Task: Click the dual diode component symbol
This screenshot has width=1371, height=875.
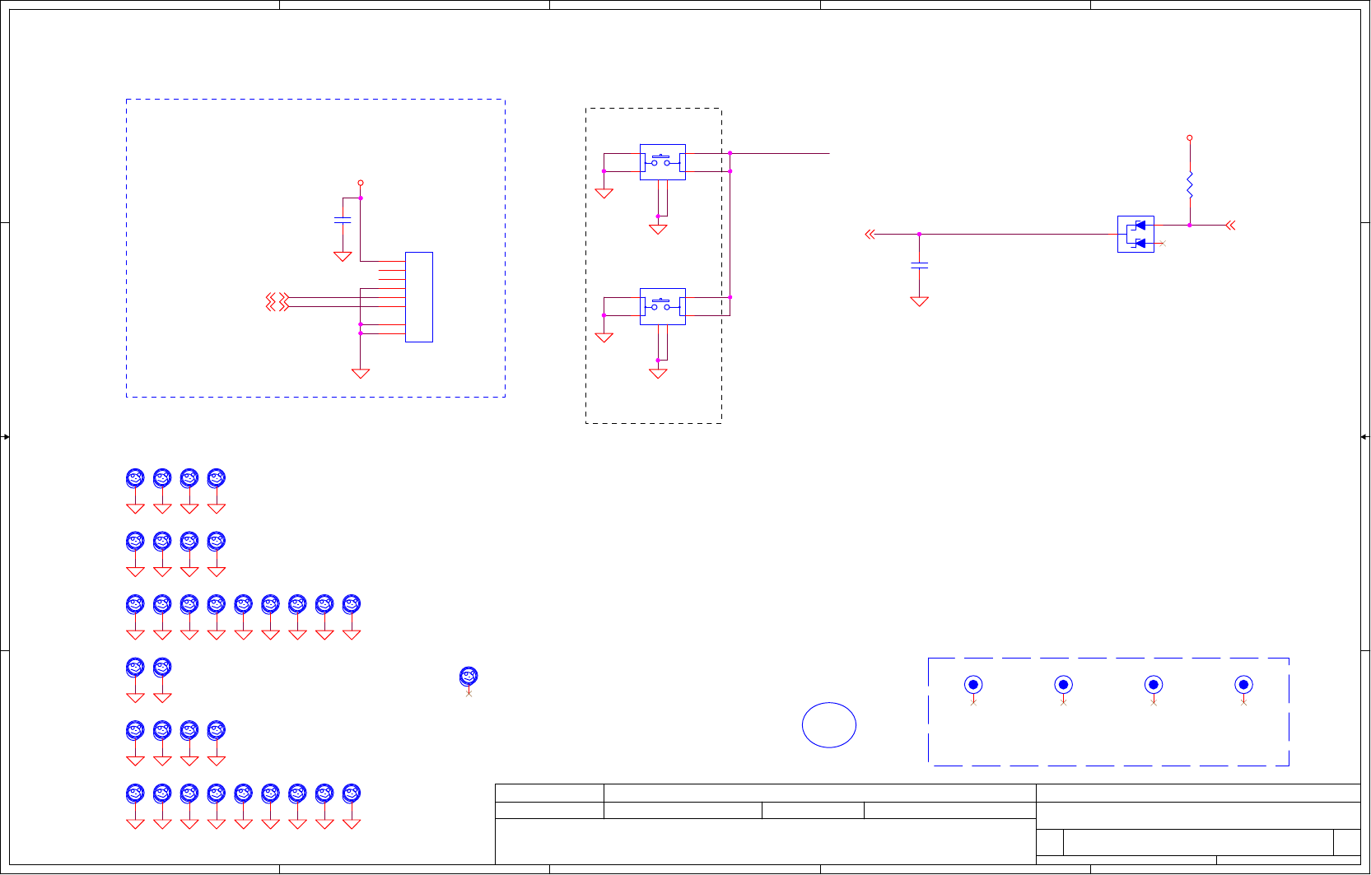Action: point(1136,234)
